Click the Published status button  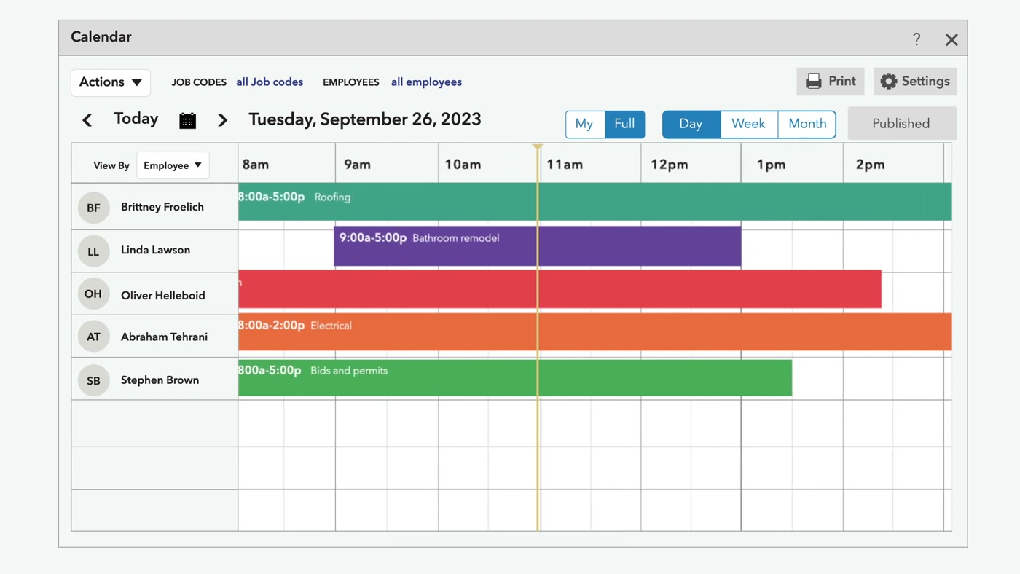coord(902,123)
